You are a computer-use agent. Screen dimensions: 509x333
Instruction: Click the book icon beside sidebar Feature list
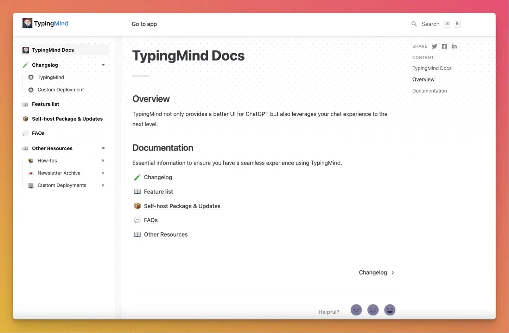pyautogui.click(x=25, y=104)
